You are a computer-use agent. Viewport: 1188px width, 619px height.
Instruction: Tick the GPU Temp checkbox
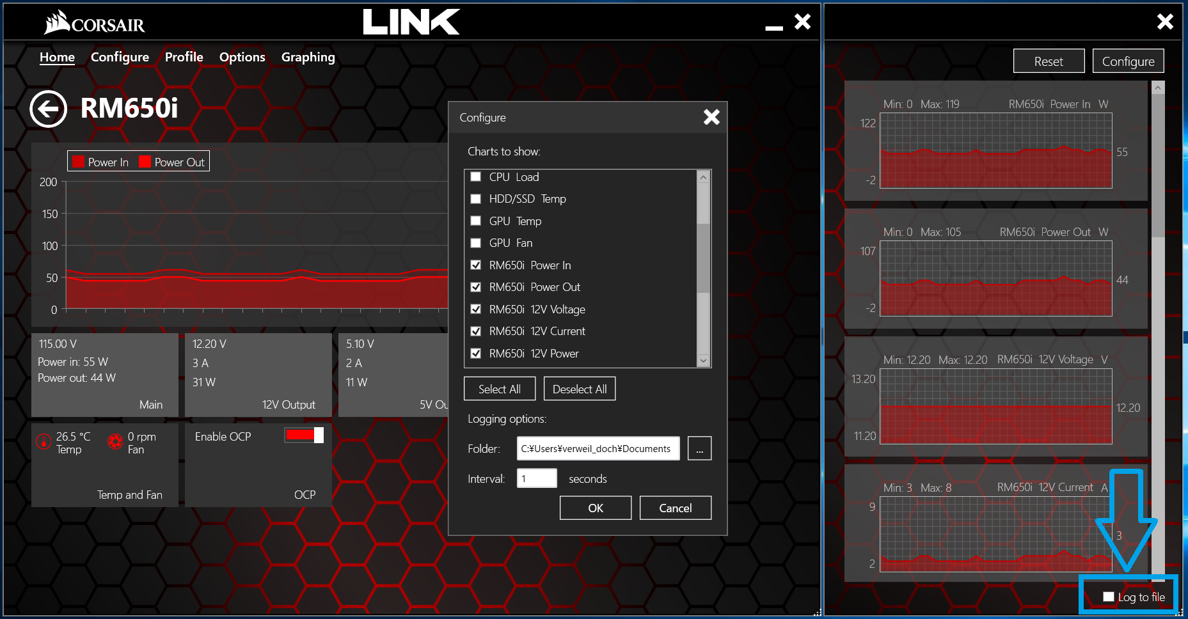(x=475, y=221)
